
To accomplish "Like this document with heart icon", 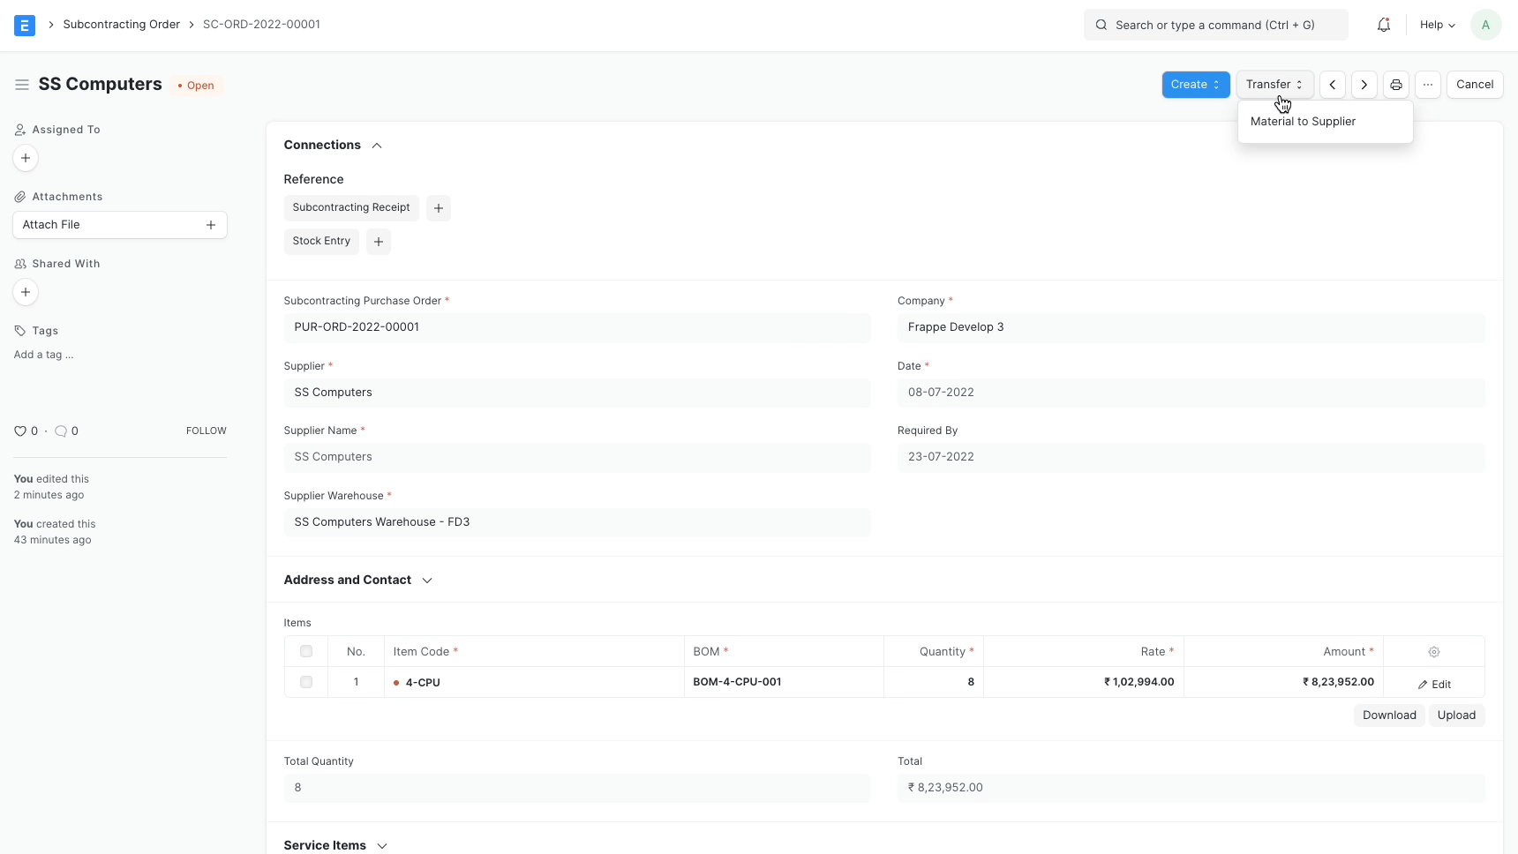I will (20, 431).
